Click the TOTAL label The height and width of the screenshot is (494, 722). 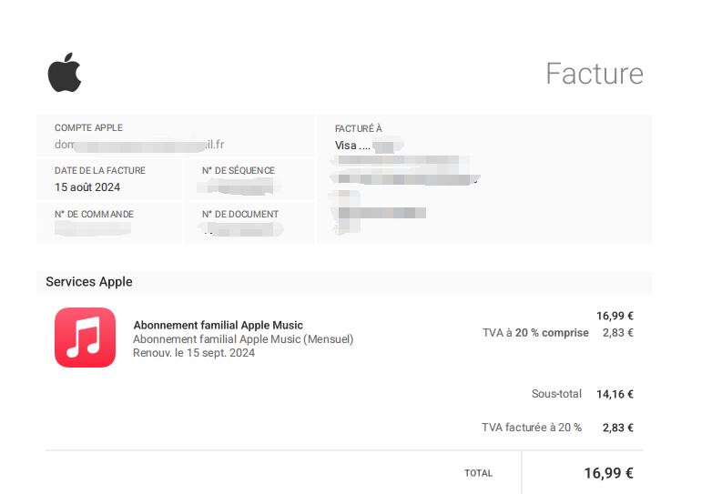coord(478,473)
